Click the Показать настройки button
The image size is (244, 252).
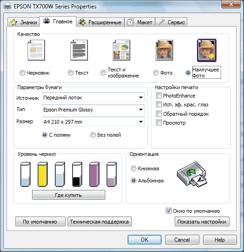(x=202, y=222)
